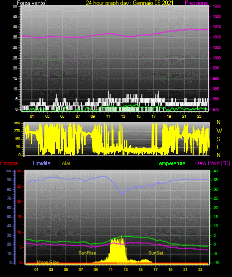Select the Pioggia legend label
The image size is (232, 277).
[x=9, y=163]
